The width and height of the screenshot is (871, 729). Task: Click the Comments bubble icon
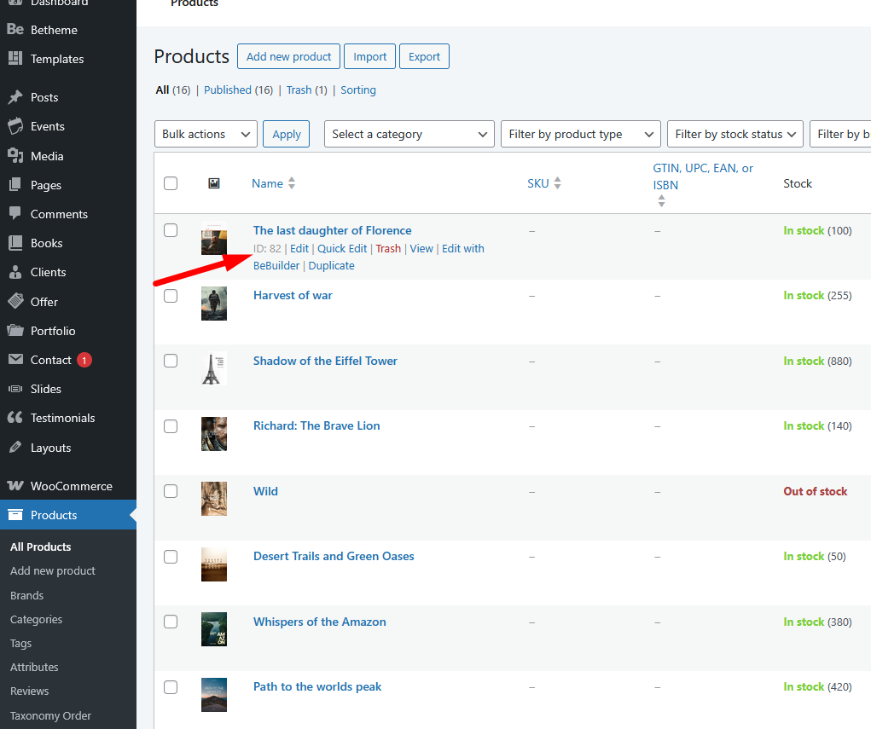(15, 214)
